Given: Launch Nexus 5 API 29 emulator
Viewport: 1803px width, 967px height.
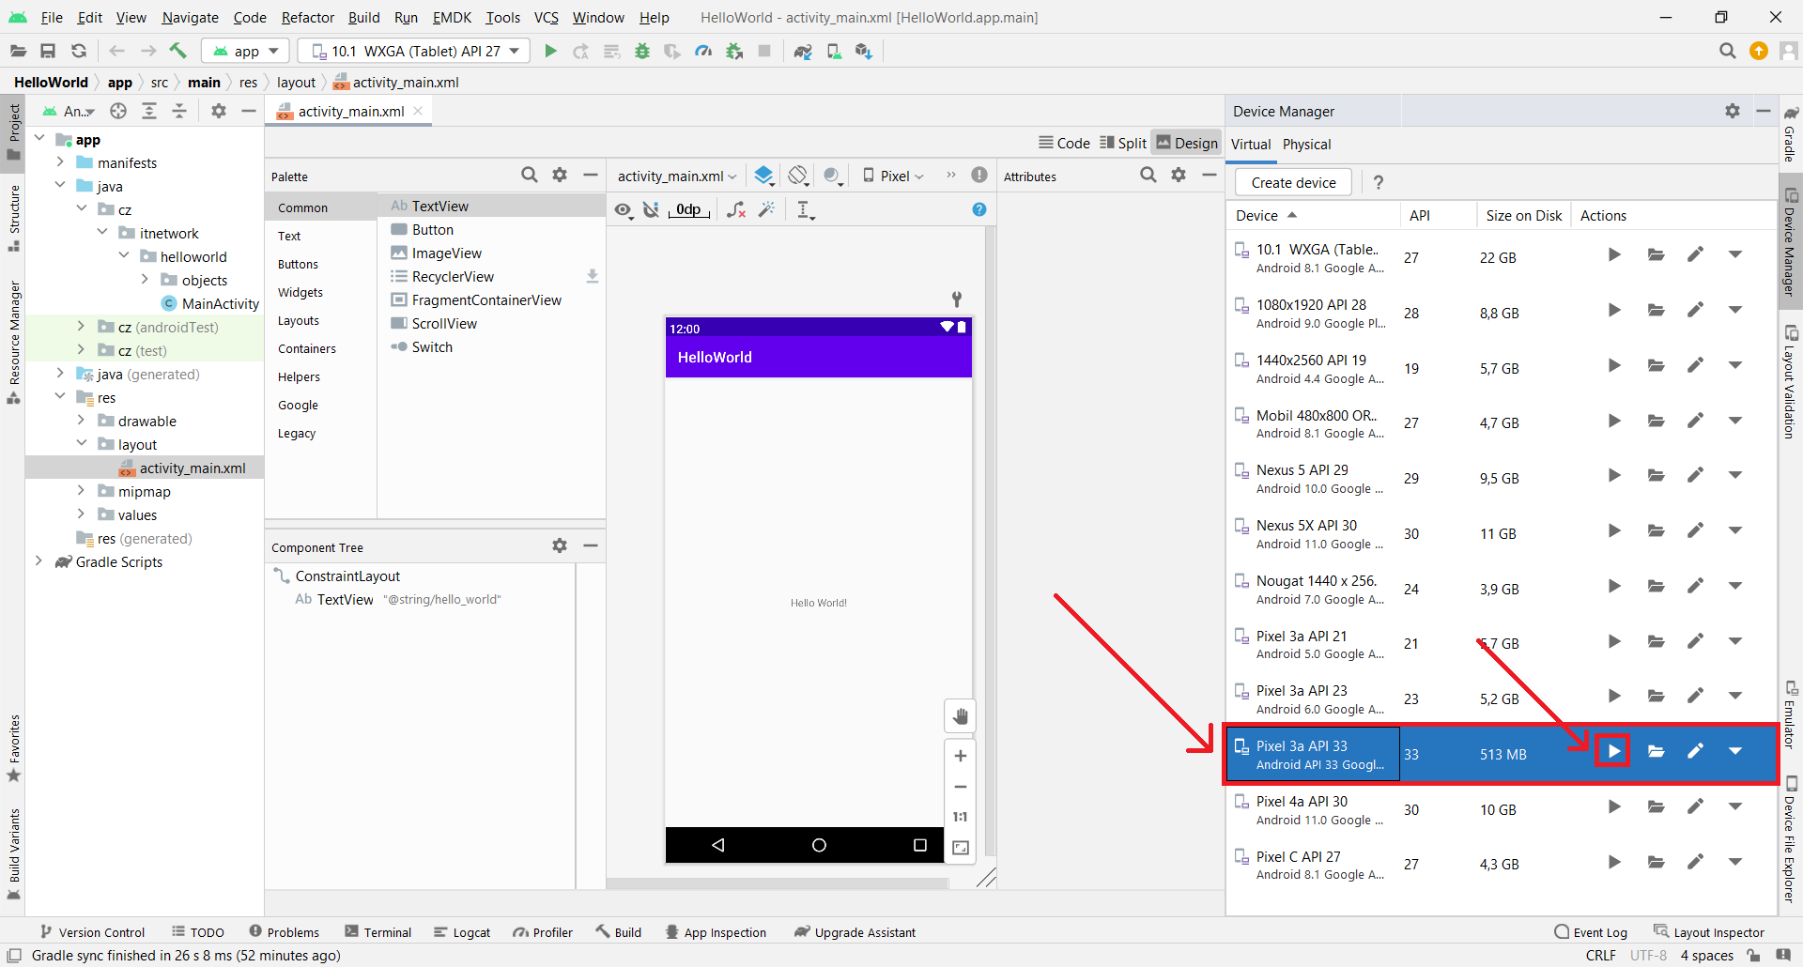Looking at the screenshot, I should (x=1614, y=475).
